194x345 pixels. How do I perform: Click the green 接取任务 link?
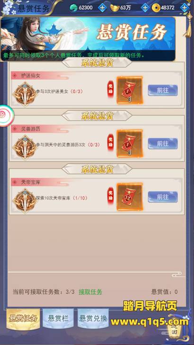tap(90, 292)
